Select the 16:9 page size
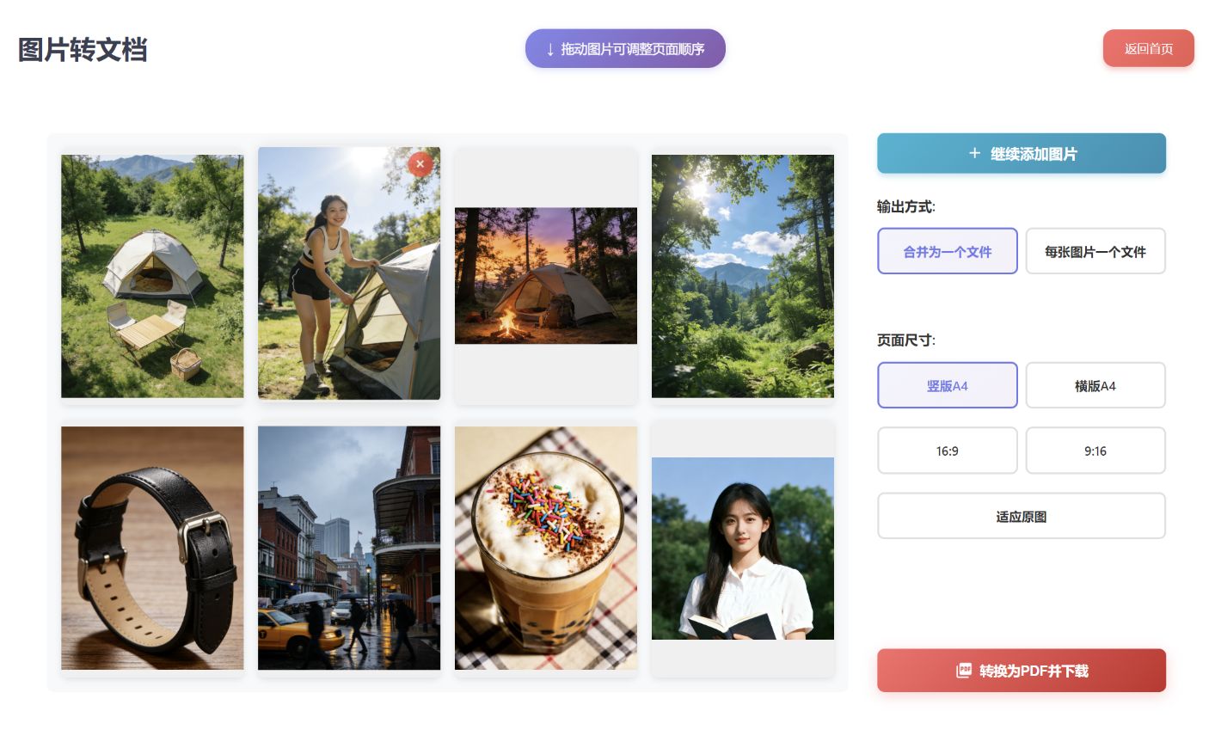This screenshot has width=1215, height=742. tap(948, 451)
